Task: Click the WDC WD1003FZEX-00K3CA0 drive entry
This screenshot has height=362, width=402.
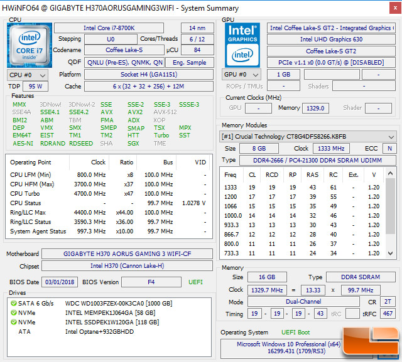Action: coord(119,304)
